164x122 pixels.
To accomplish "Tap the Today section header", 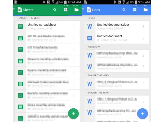I will [x=91, y=18].
